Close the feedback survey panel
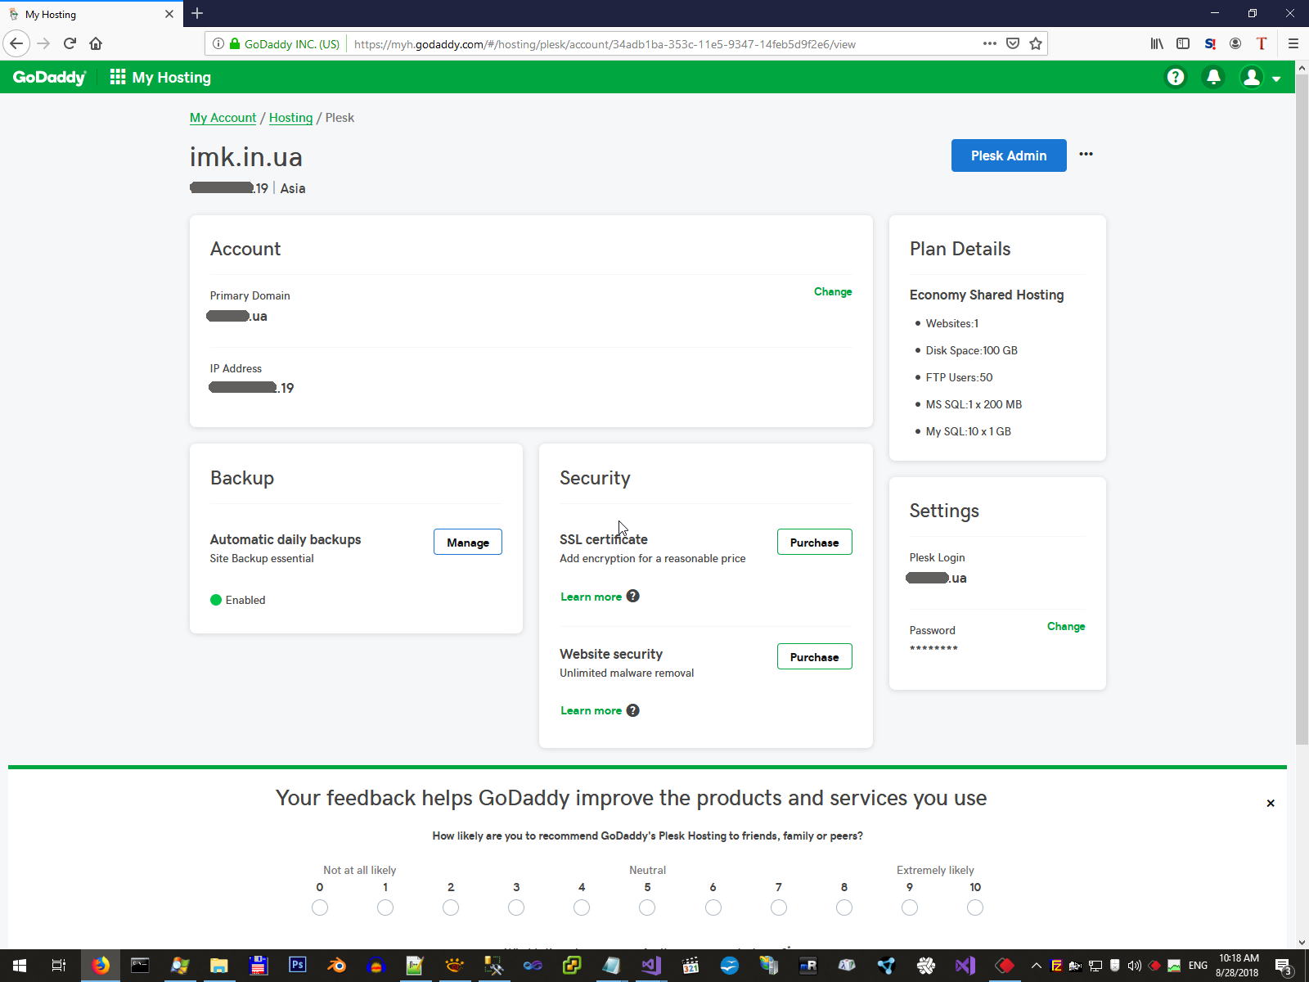Screen dimensions: 1309x982 (1271, 803)
